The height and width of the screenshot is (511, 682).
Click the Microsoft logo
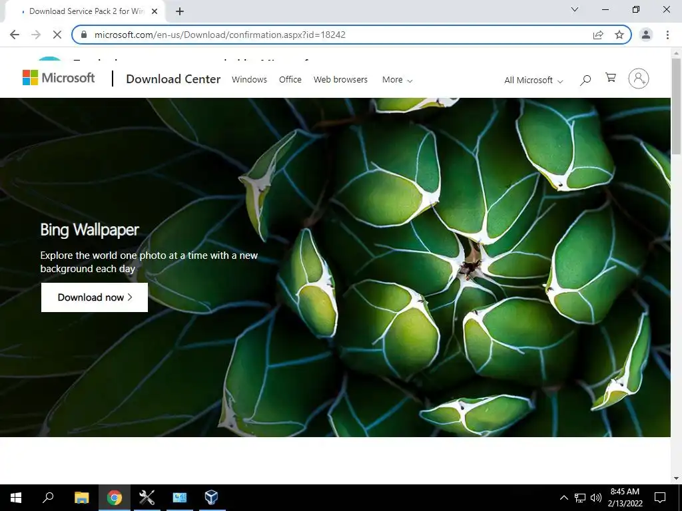click(59, 79)
